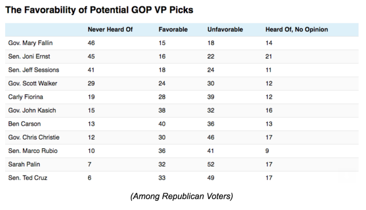Click Sarah Palin's unfavorable value 52

pyautogui.click(x=211, y=164)
